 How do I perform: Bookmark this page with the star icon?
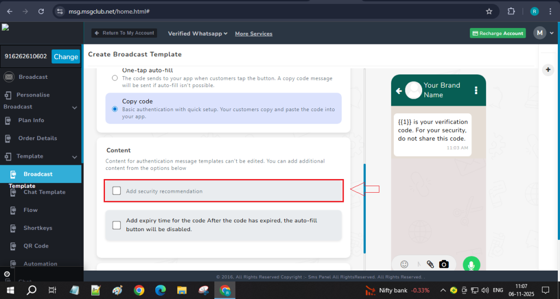tap(489, 11)
